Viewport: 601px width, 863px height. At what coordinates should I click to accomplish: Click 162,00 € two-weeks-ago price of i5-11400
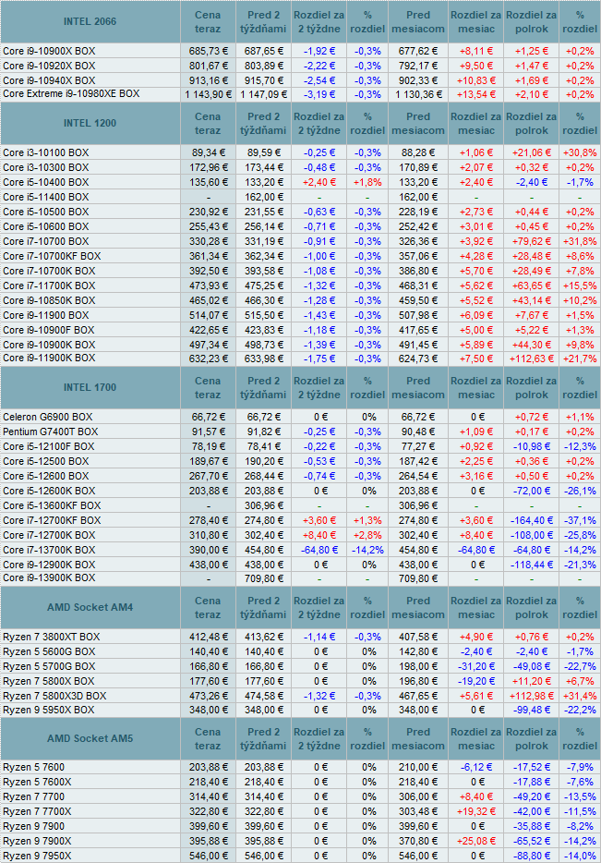click(x=263, y=197)
